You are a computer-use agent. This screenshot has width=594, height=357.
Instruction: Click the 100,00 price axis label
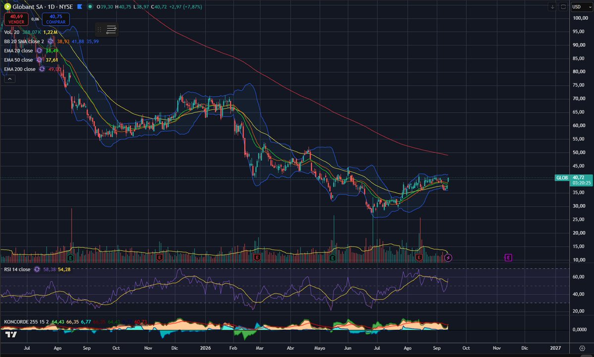coord(580,18)
